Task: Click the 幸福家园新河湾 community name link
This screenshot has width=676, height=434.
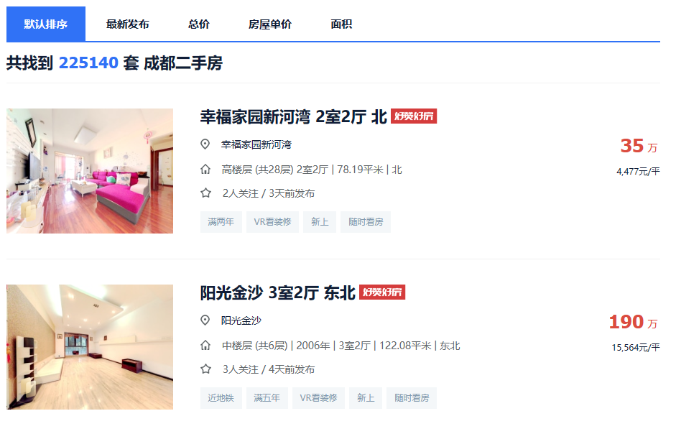Action: pyautogui.click(x=256, y=144)
